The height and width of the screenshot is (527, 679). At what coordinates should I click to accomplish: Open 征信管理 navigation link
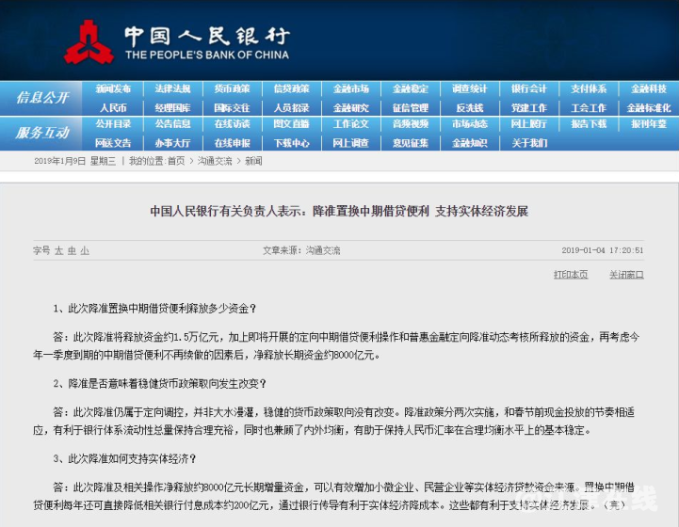click(x=411, y=107)
